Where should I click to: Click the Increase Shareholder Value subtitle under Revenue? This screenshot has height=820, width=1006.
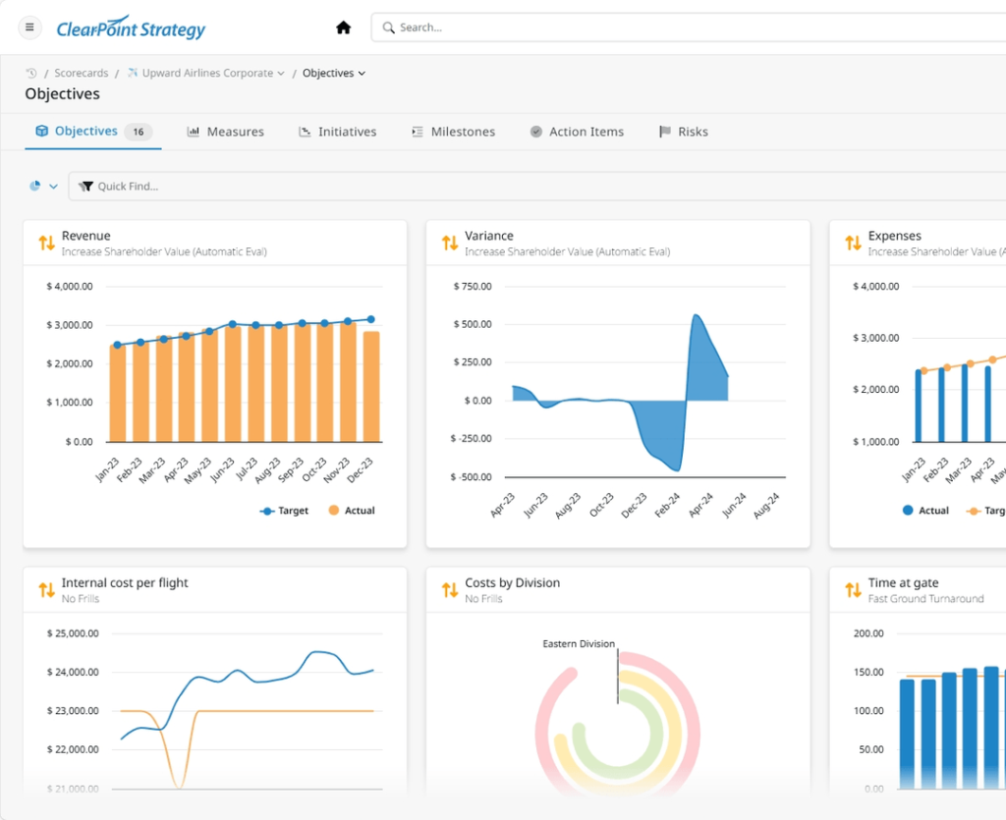point(164,252)
